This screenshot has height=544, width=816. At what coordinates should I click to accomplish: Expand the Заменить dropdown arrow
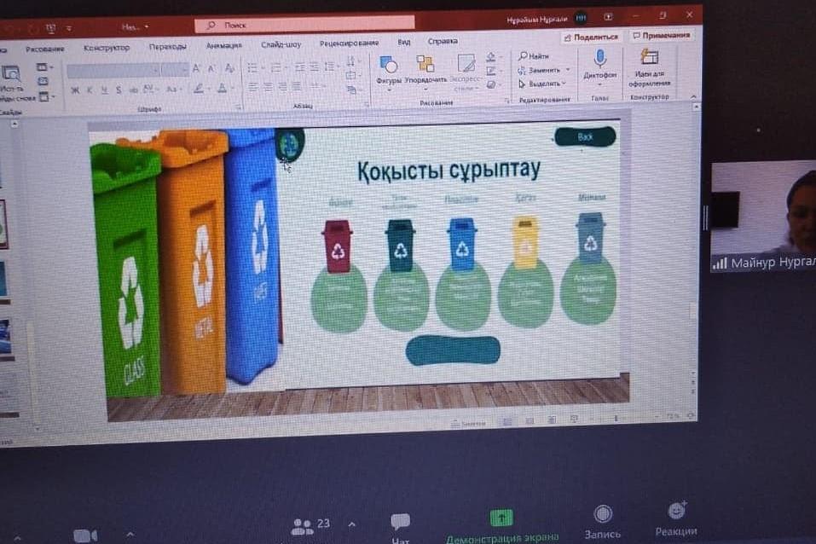click(x=567, y=70)
